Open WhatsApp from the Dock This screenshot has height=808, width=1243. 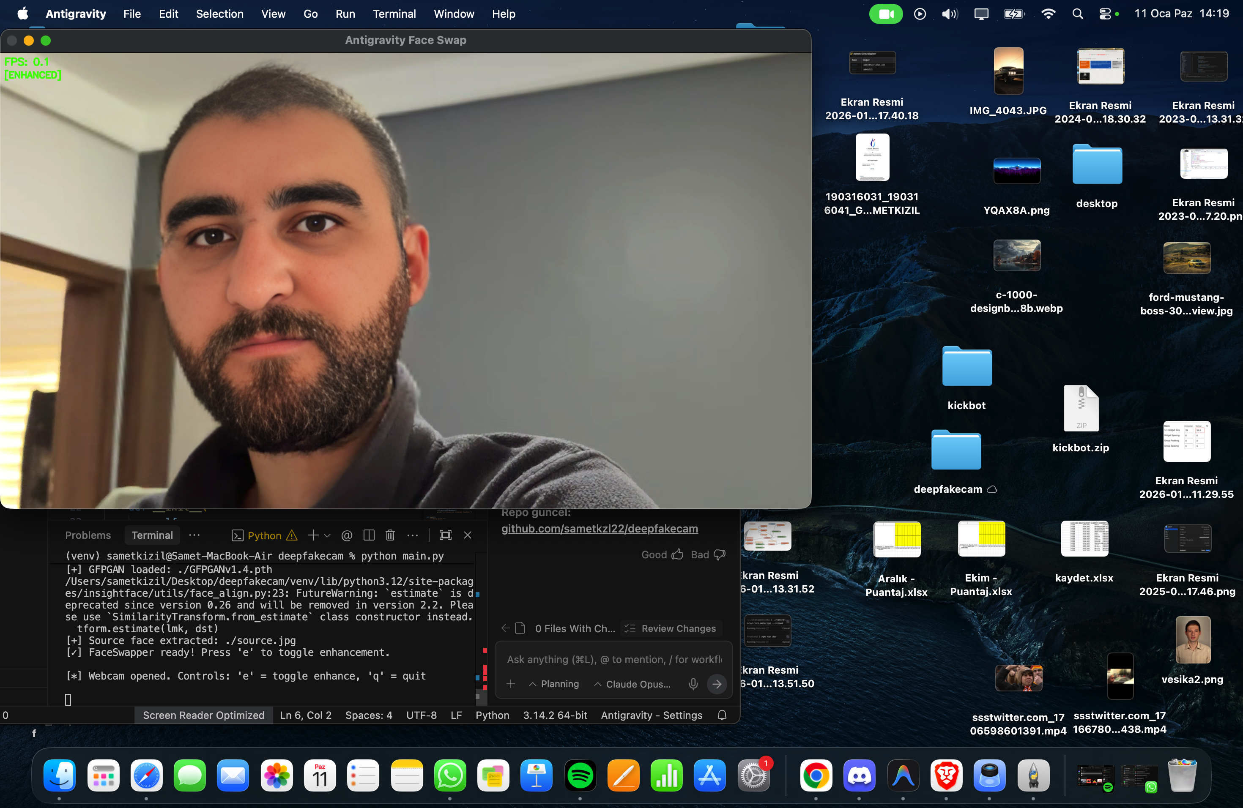click(x=450, y=775)
